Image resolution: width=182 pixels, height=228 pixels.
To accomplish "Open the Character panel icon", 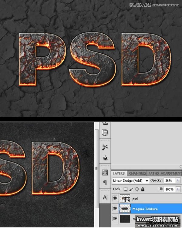I will pos(105,197).
